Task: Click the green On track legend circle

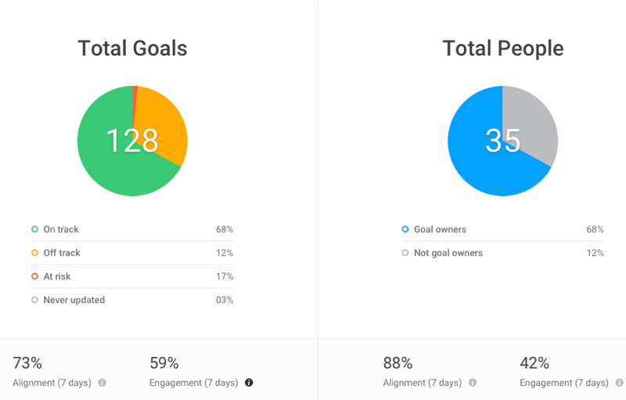Action: click(x=34, y=229)
